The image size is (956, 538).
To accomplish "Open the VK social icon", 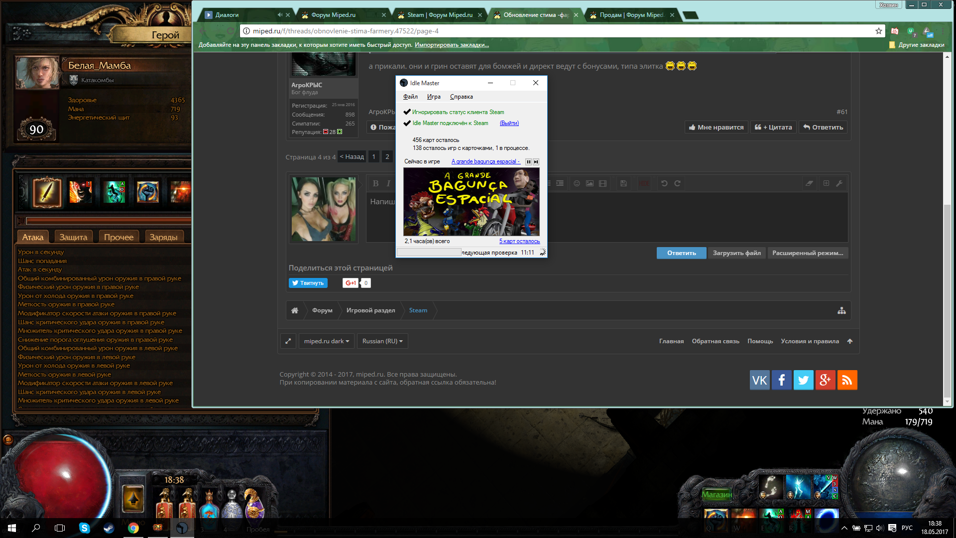I will (760, 380).
